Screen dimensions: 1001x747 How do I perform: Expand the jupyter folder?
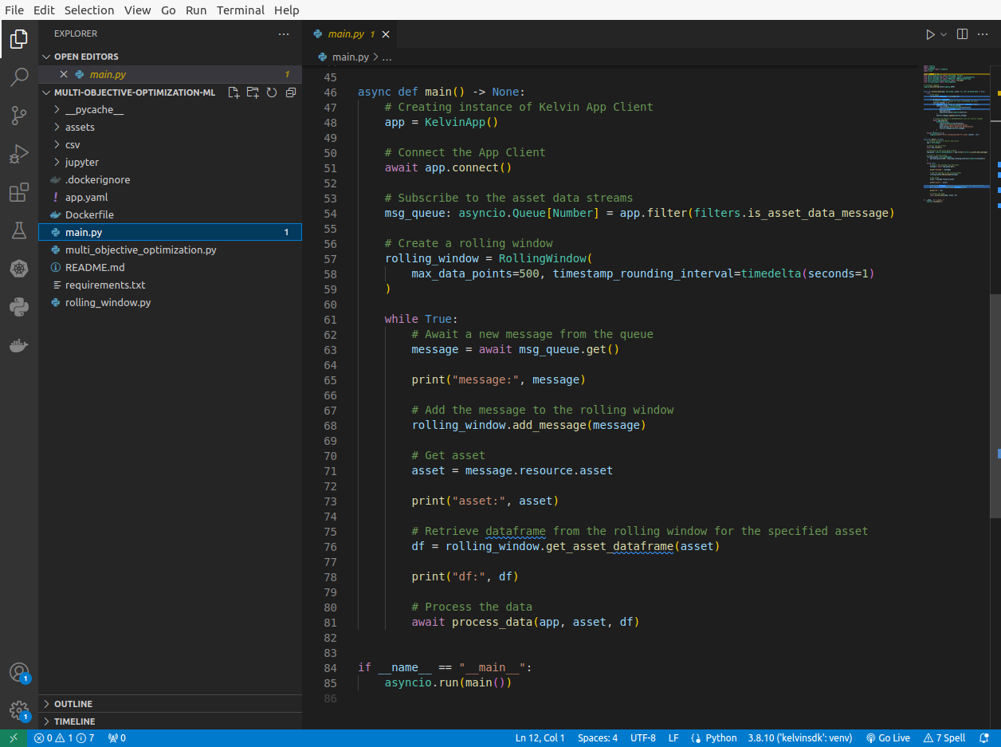coord(81,162)
